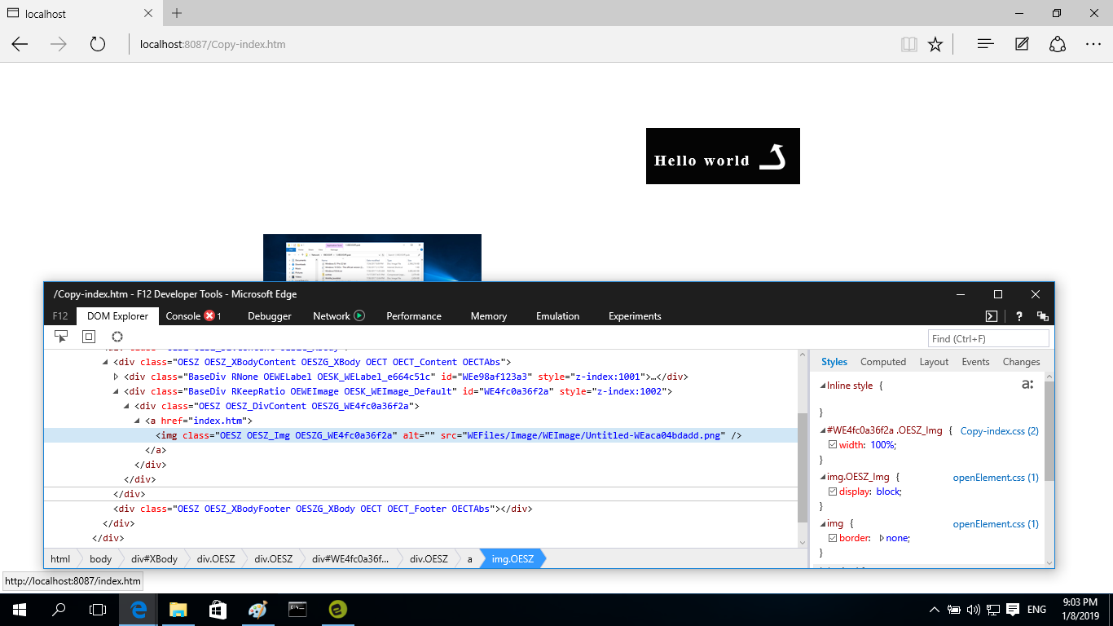Viewport: 1113px width, 626px height.
Task: Open the color picker eyedropper tool
Action: pyautogui.click(x=117, y=337)
